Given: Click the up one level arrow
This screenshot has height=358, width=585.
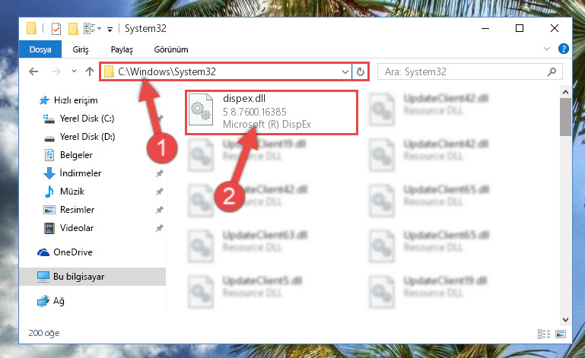Looking at the screenshot, I should (89, 71).
